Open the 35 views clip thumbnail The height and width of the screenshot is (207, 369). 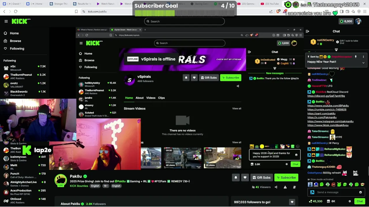(x=223, y=158)
